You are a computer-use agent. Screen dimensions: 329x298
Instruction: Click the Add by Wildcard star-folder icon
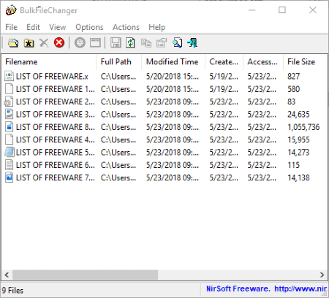[29, 43]
